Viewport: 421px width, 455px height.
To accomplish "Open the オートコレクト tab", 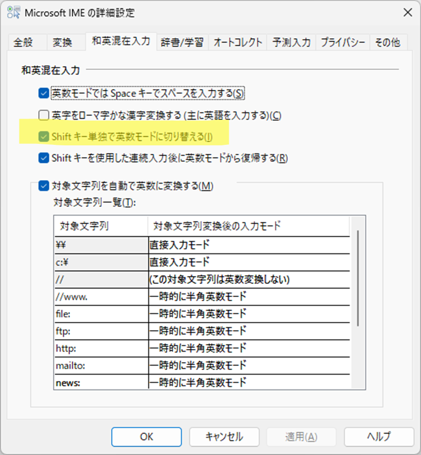I will coord(238,43).
